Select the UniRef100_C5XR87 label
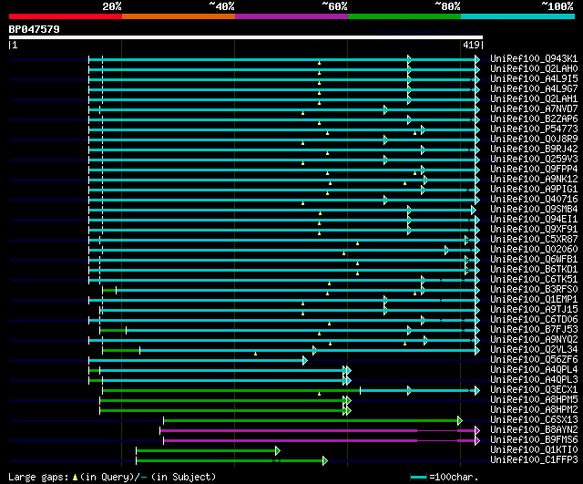Image resolution: width=583 pixels, height=484 pixels. [x=534, y=240]
